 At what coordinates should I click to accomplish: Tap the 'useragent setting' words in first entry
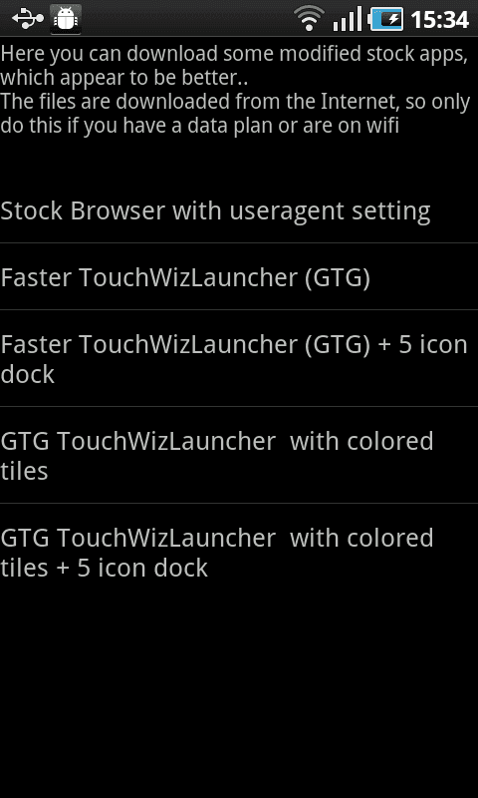331,210
